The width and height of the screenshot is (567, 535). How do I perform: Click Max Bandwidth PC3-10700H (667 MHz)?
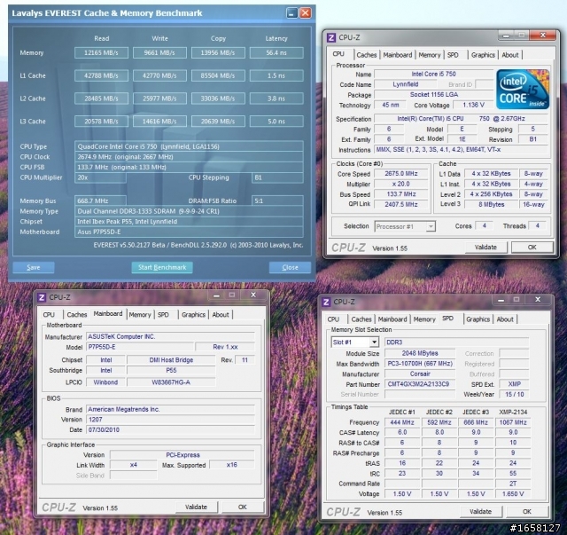[420, 363]
